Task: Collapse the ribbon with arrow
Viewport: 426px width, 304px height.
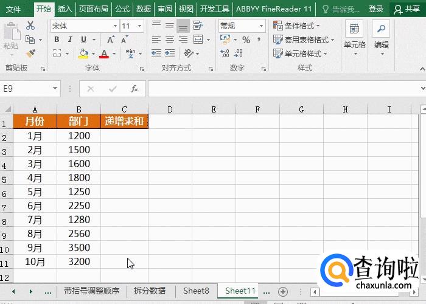Action: point(422,69)
